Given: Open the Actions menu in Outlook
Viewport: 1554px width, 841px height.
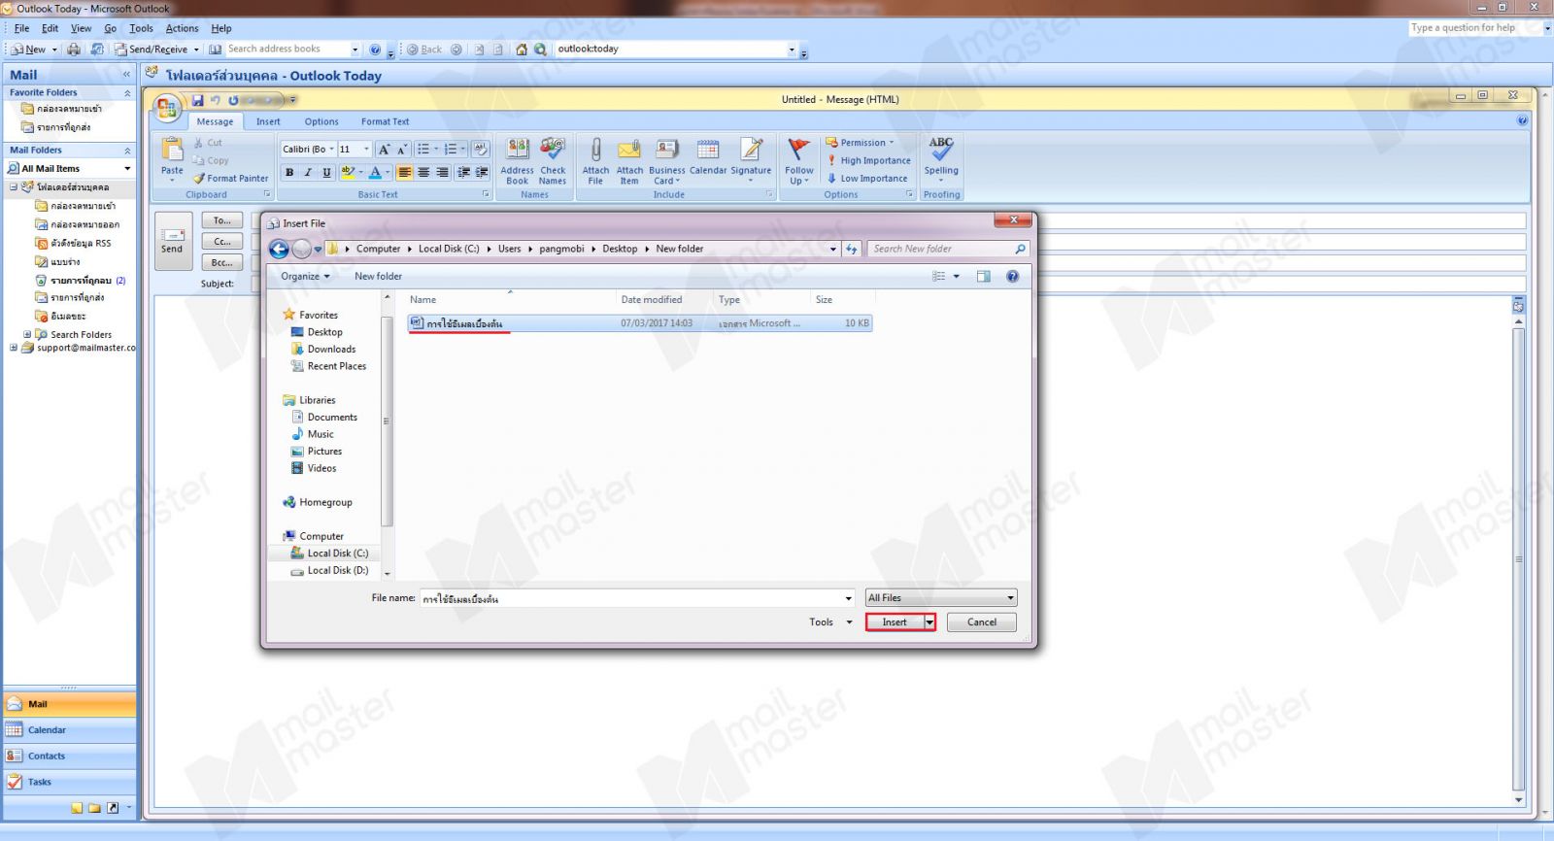Looking at the screenshot, I should point(182,28).
